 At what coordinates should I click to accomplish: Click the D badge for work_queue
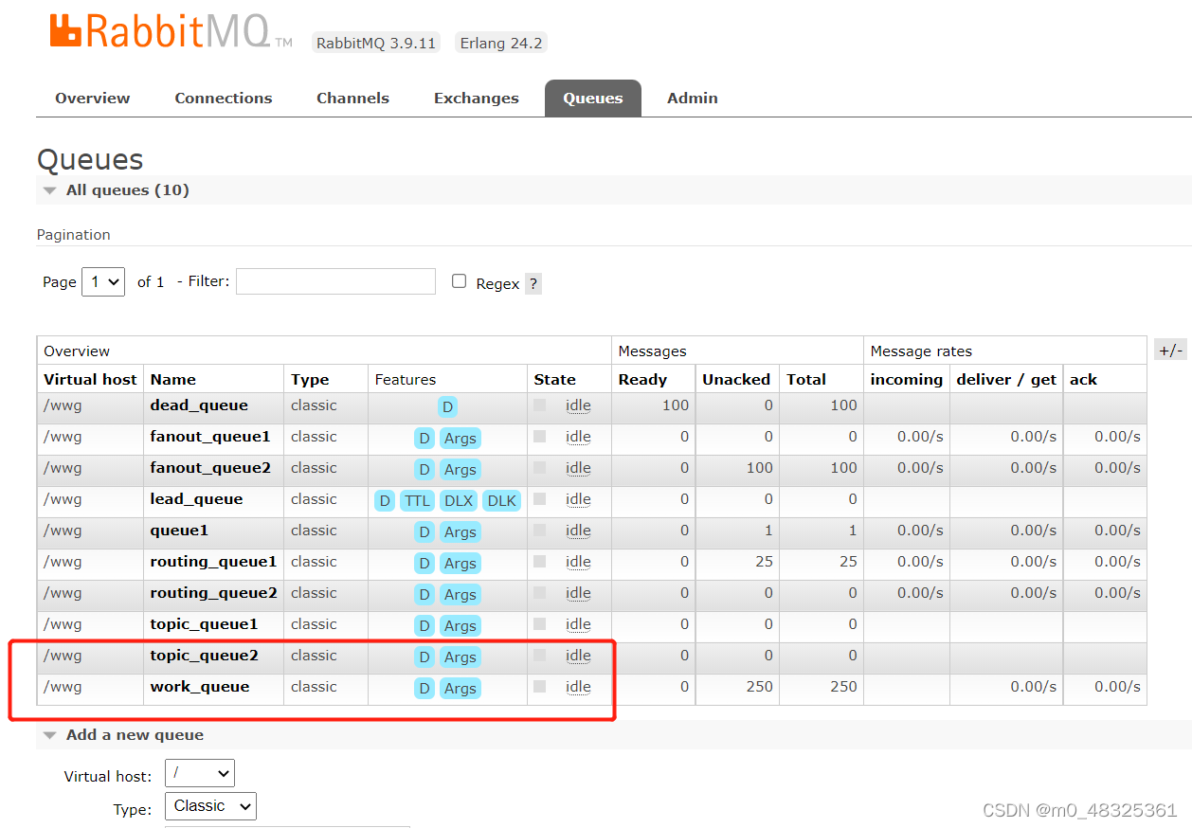click(424, 689)
